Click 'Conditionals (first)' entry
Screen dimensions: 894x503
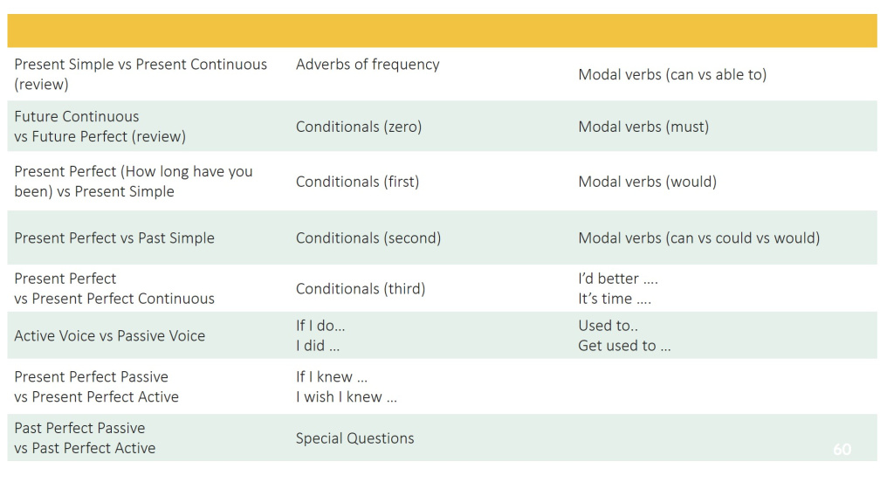click(x=357, y=182)
